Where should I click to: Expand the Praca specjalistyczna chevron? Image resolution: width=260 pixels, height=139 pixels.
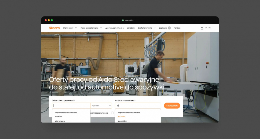tap(101, 28)
